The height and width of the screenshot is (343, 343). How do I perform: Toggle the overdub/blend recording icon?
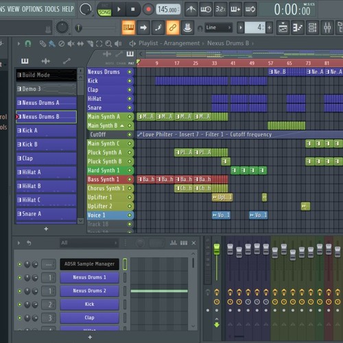click(235, 10)
